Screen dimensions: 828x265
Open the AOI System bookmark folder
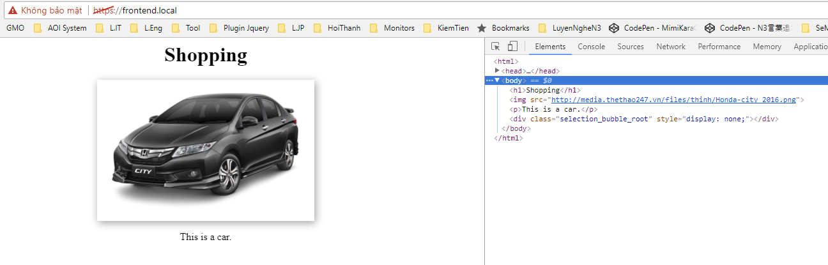60,28
